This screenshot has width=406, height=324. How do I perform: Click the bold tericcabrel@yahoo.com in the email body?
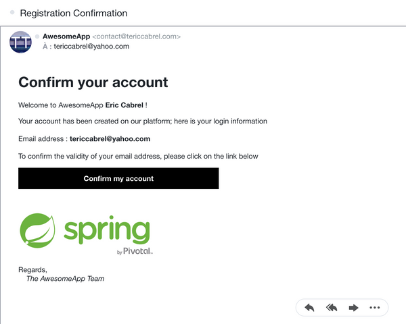(110, 139)
